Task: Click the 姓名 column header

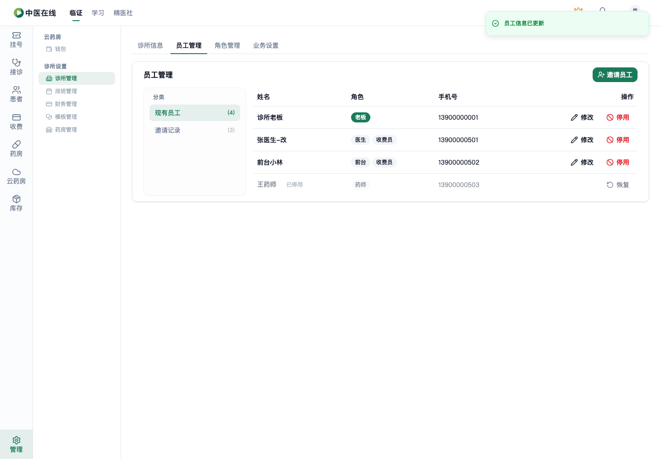Action: pos(264,97)
